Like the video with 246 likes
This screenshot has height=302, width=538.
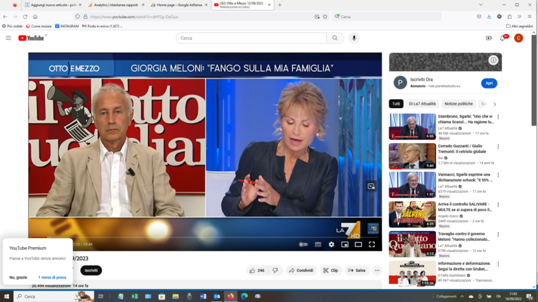click(257, 270)
